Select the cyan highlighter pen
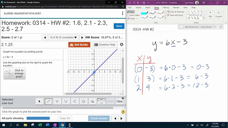This screenshot has width=228, height=128. click(x=144, y=13)
